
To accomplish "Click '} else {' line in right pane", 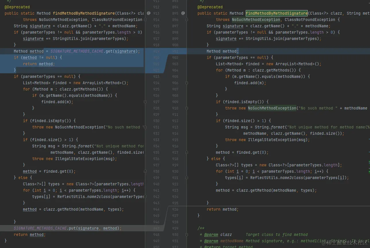I will (216, 159).
